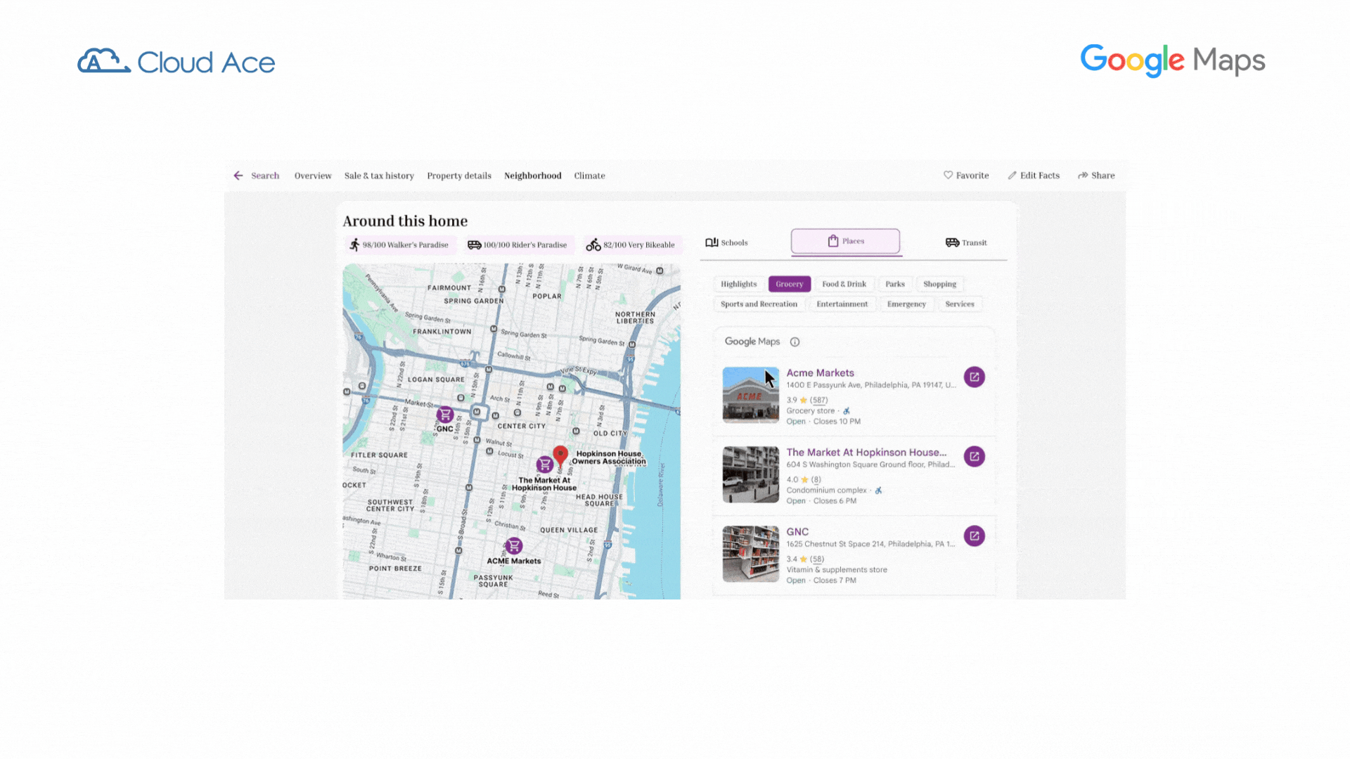Viewport: 1350px width, 759px height.
Task: Open The Market At Hopkinson House title link
Action: (866, 453)
